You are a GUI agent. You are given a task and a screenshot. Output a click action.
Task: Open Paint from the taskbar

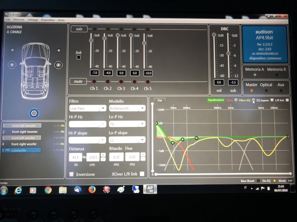coord(121,189)
